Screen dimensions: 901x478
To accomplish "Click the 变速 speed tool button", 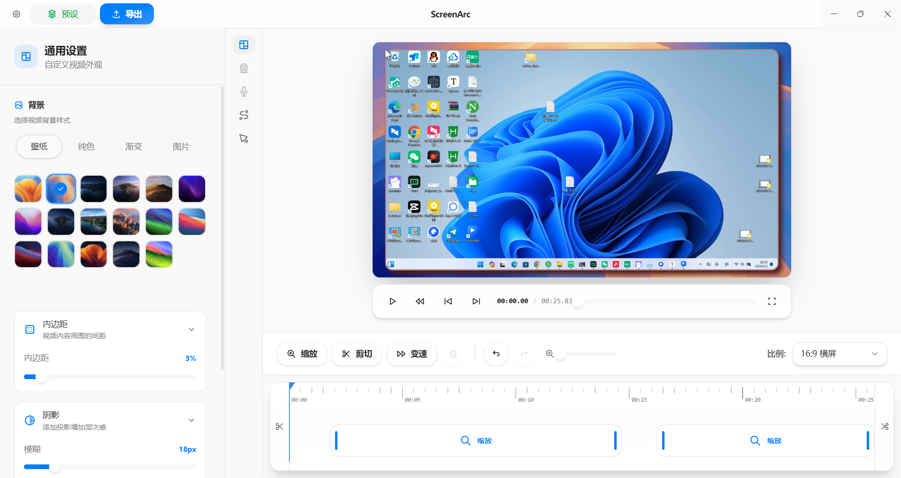I will point(412,354).
